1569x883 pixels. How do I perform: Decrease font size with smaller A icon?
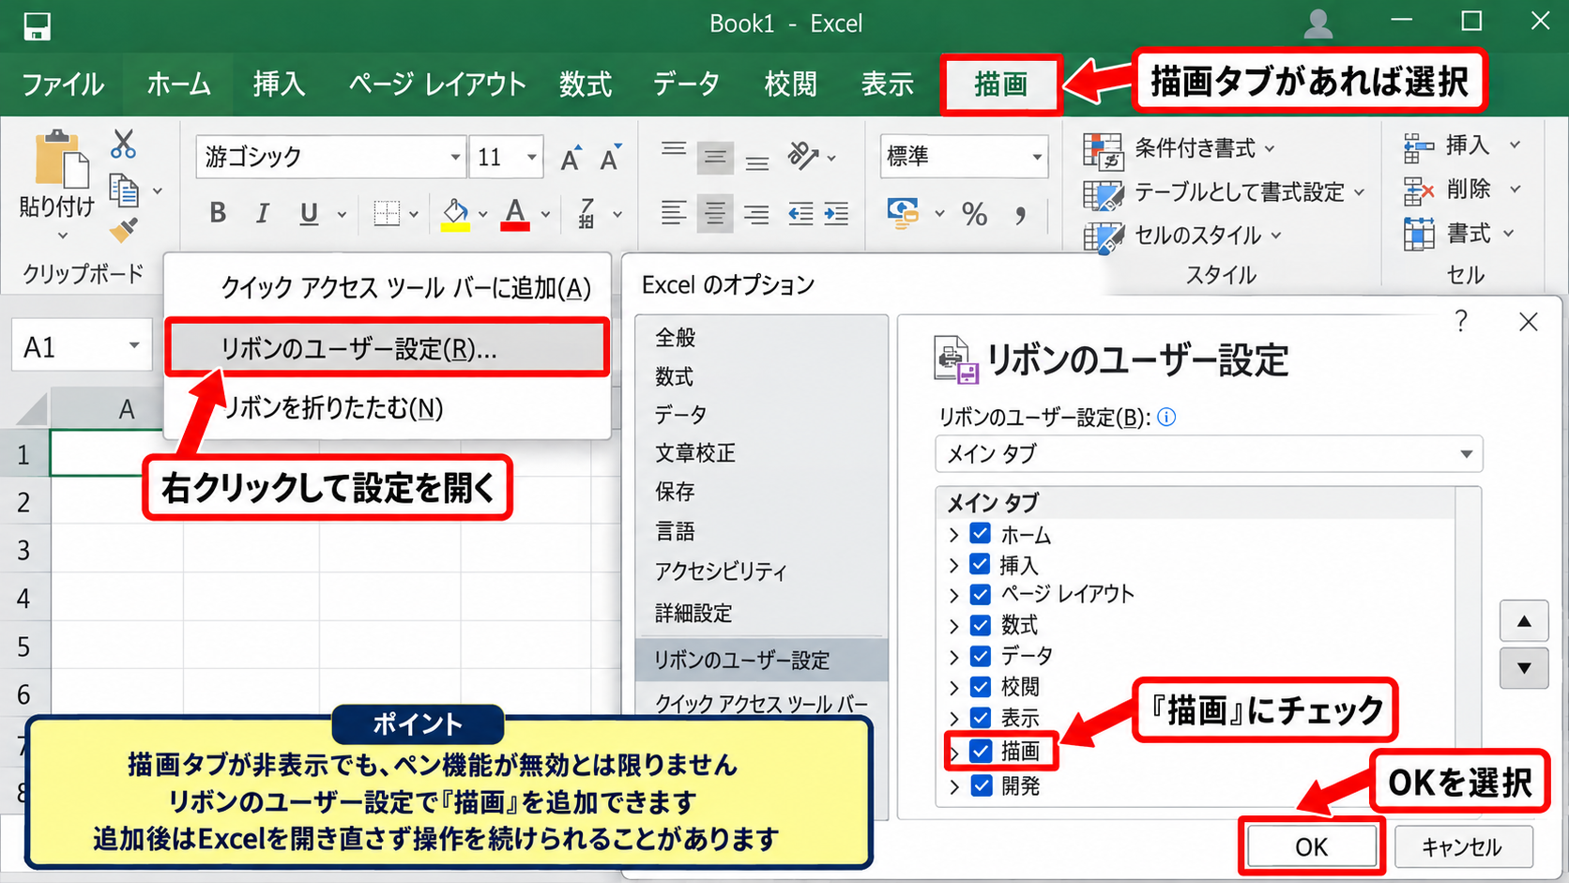[x=610, y=159]
